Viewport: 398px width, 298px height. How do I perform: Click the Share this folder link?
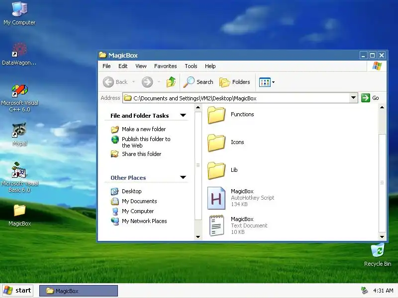[141, 154]
